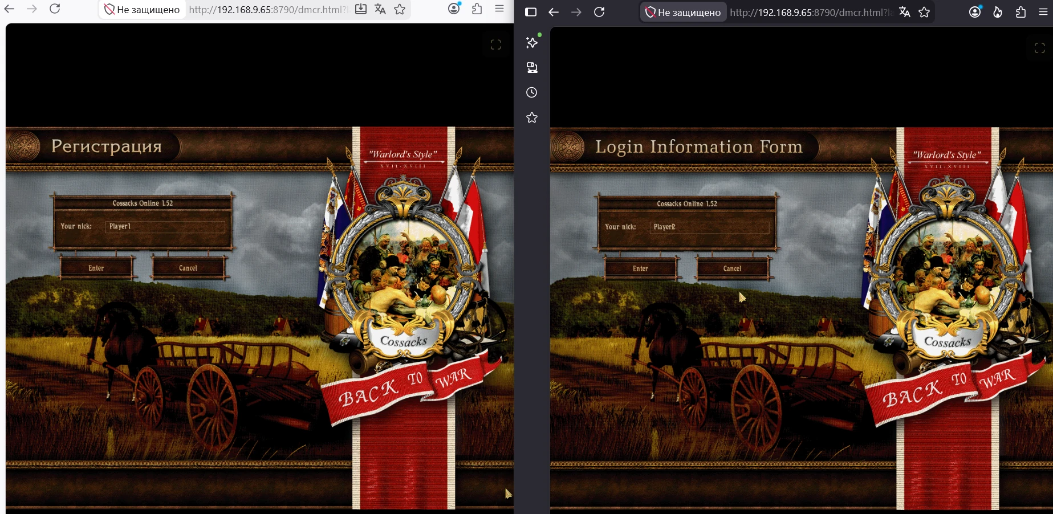
Task: Click 'Cossacks Online 1.52' title in left form
Action: point(143,203)
